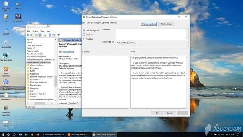
Task: Click the Back arrow in Group Policy Editor toolbar
Action: pyautogui.click(x=28, y=35)
